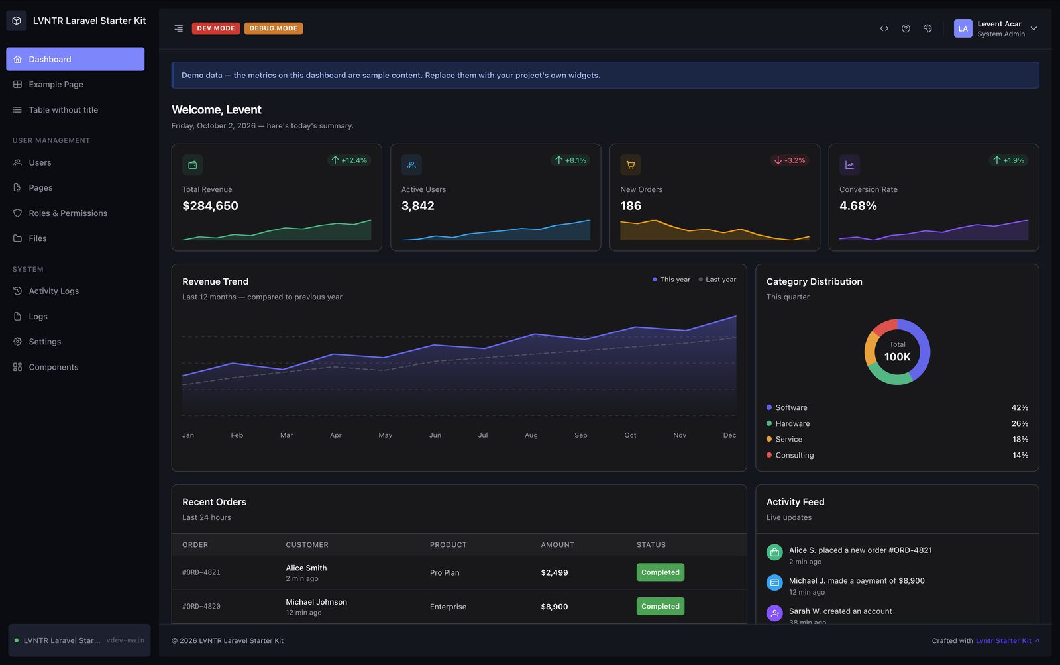This screenshot has height=665, width=1060.
Task: Click the account icon beside Sarah W.
Action: pos(774,613)
